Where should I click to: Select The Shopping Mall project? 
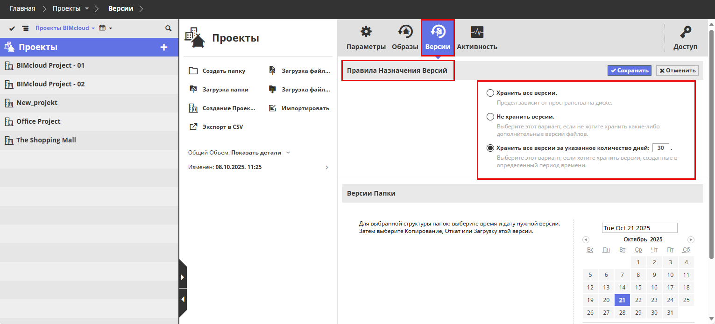89,141
